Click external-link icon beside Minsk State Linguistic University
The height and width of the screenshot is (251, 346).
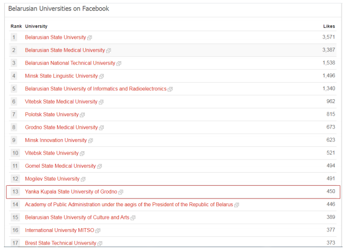point(101,76)
